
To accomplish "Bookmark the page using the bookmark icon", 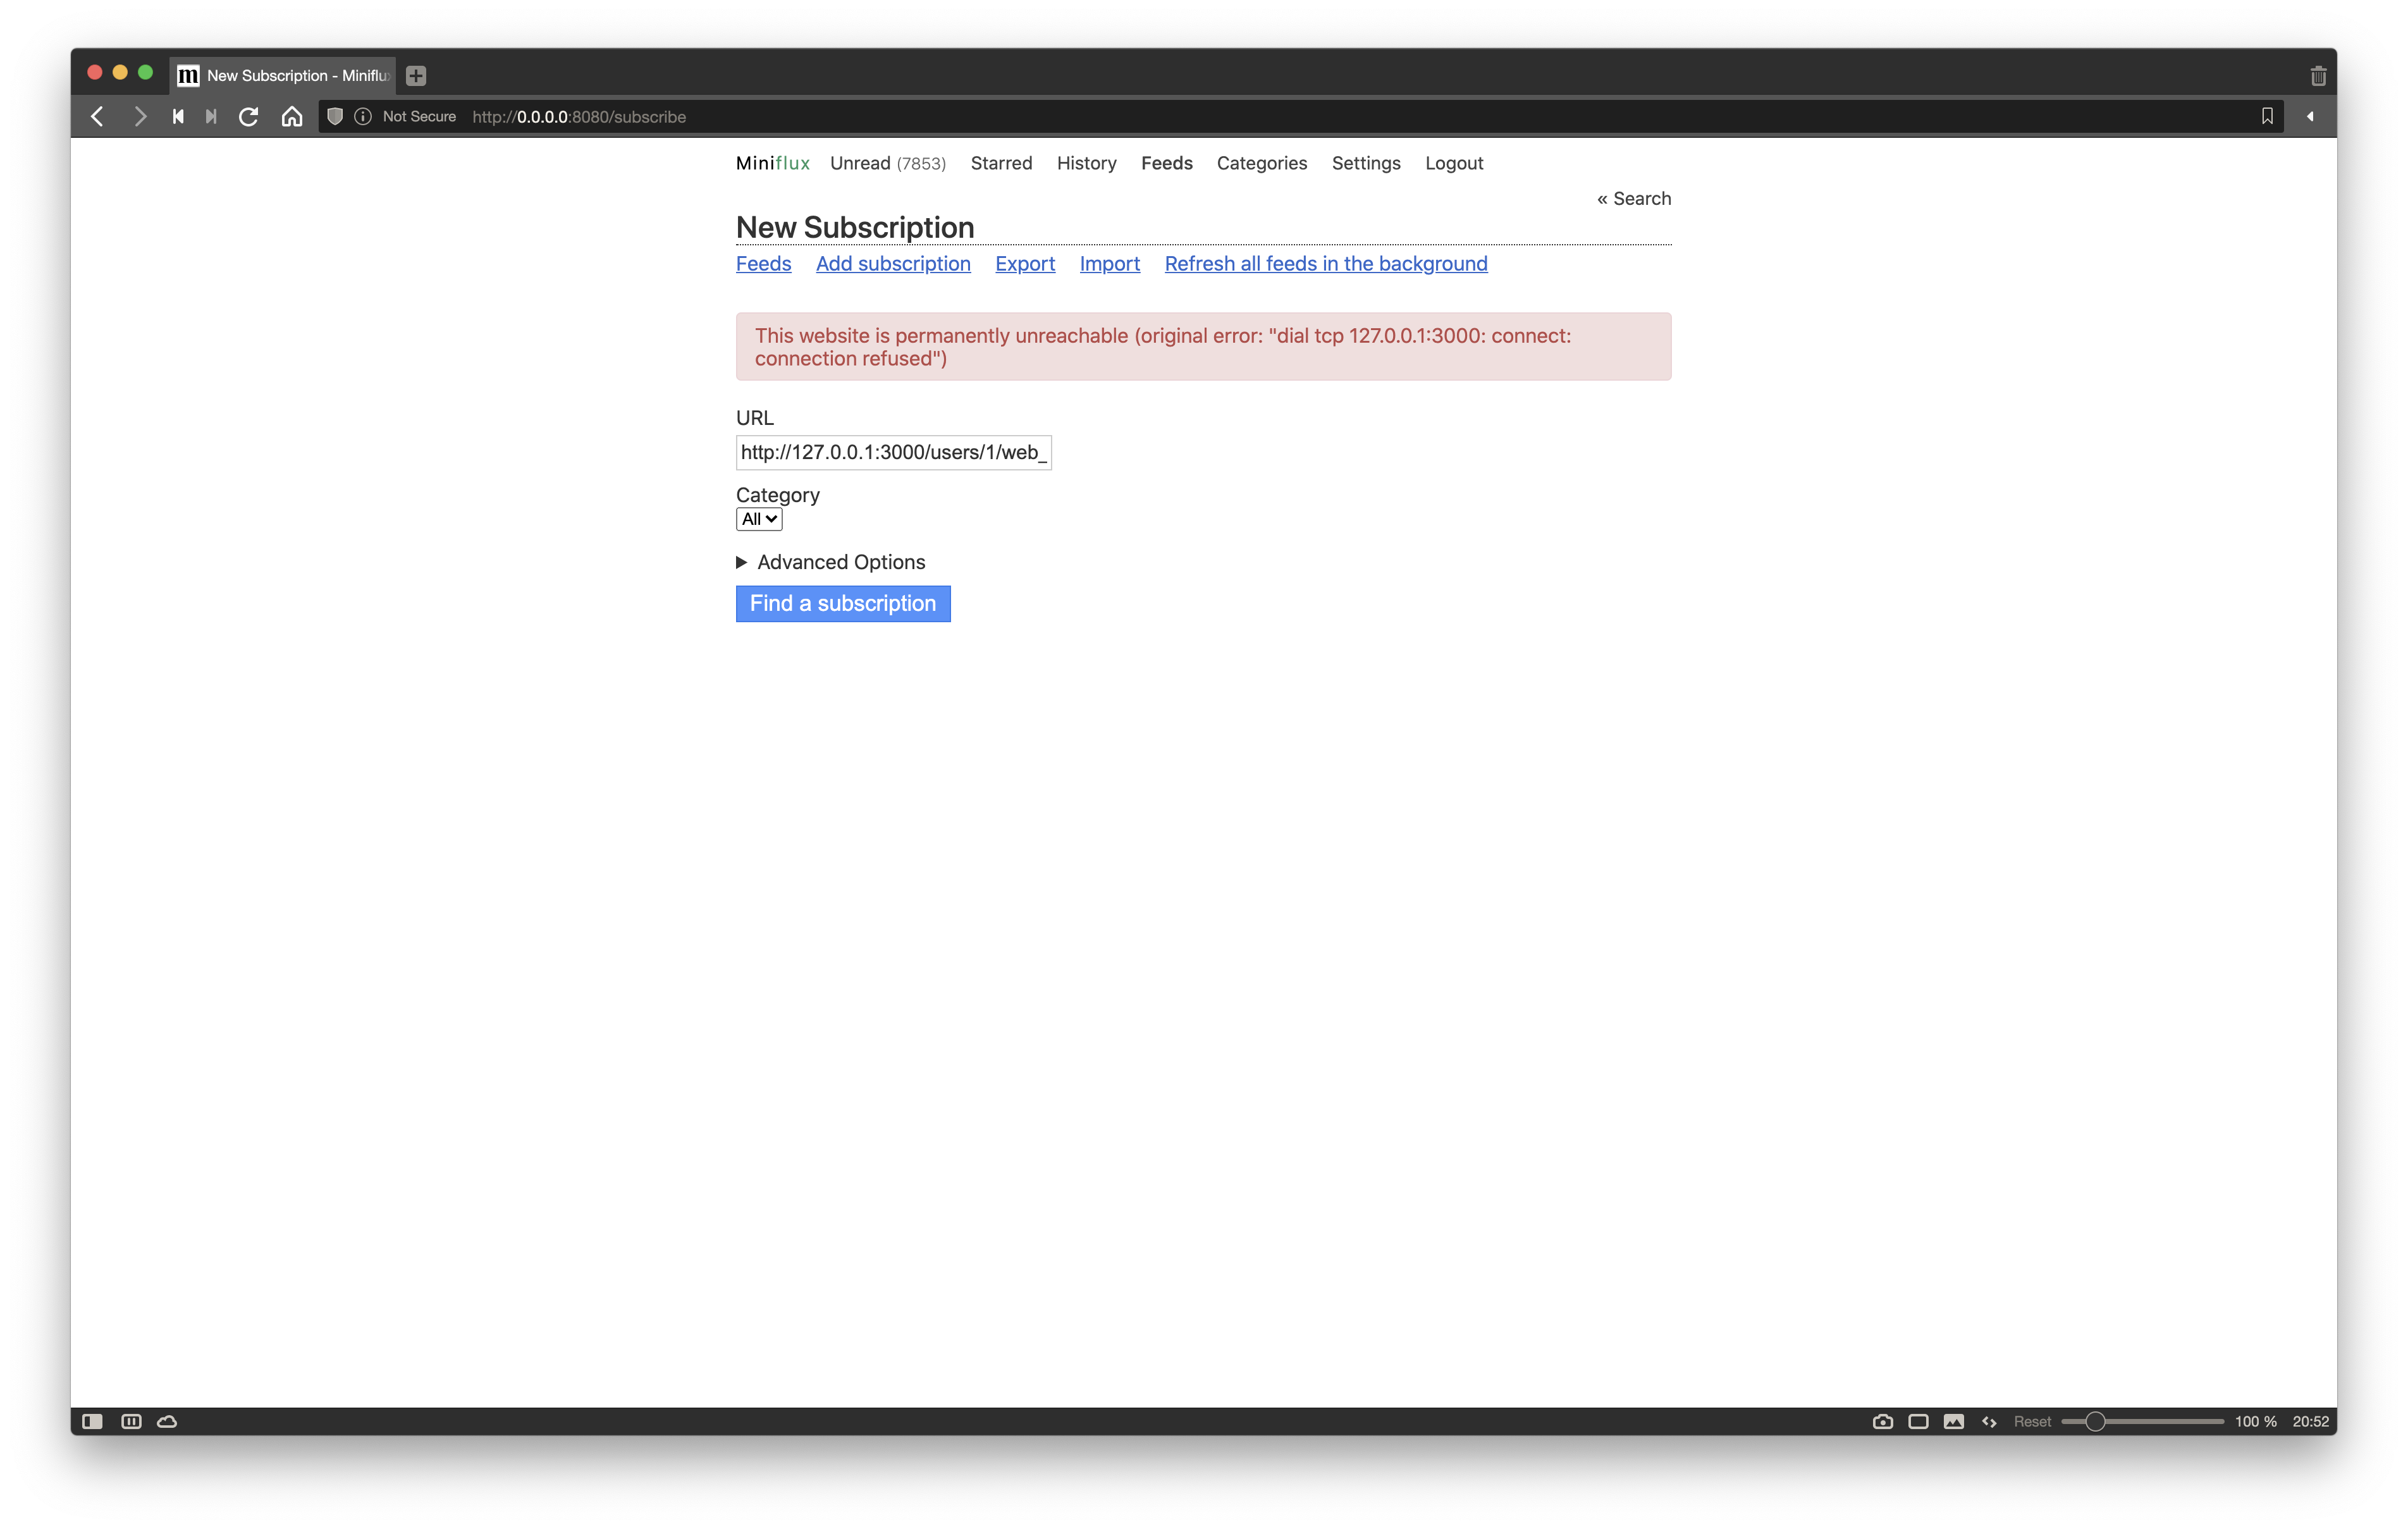I will [2267, 116].
